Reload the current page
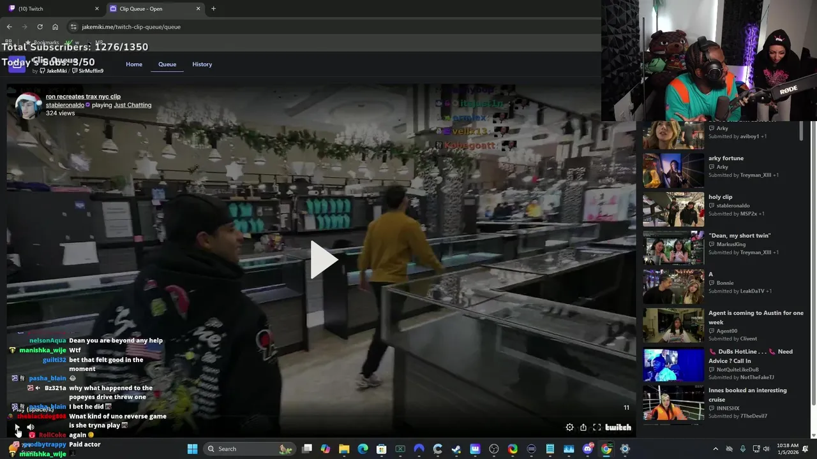 pos(40,27)
